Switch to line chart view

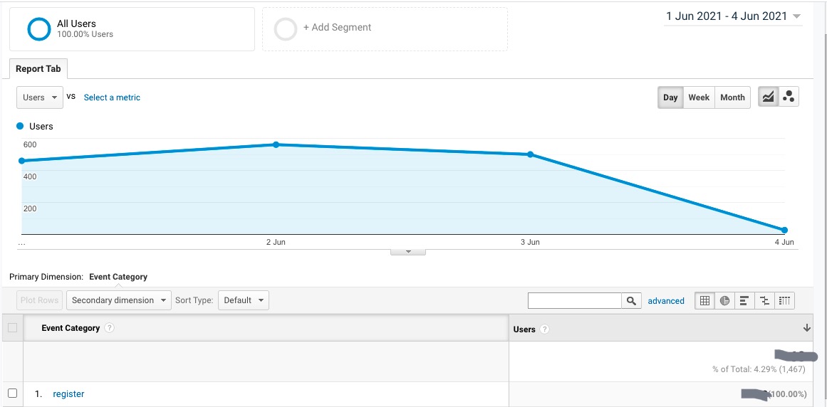(x=768, y=97)
